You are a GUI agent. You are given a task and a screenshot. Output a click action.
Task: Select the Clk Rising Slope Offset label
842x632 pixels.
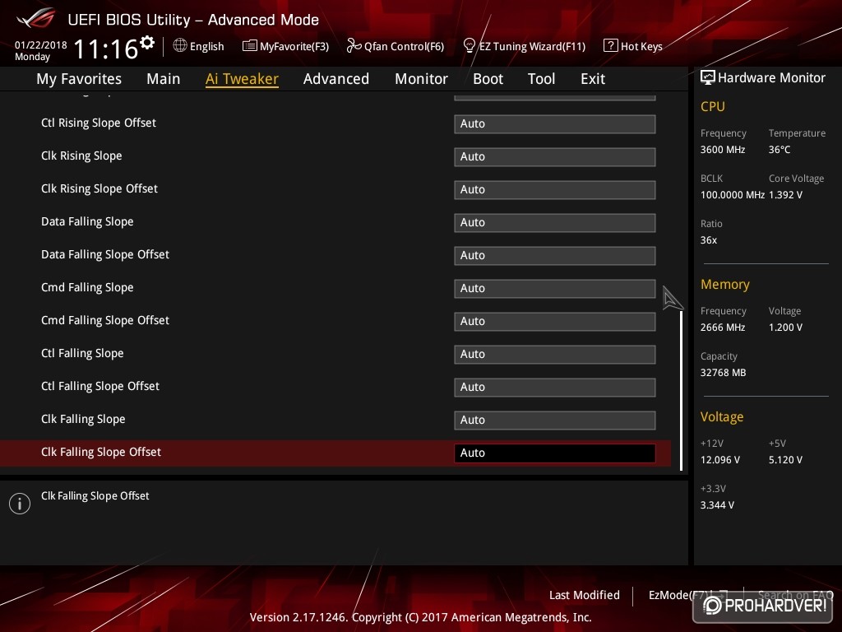(99, 188)
